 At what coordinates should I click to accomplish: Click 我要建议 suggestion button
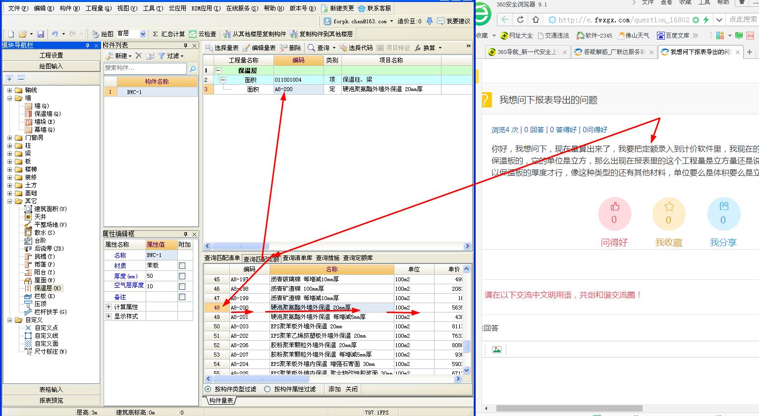(453, 21)
